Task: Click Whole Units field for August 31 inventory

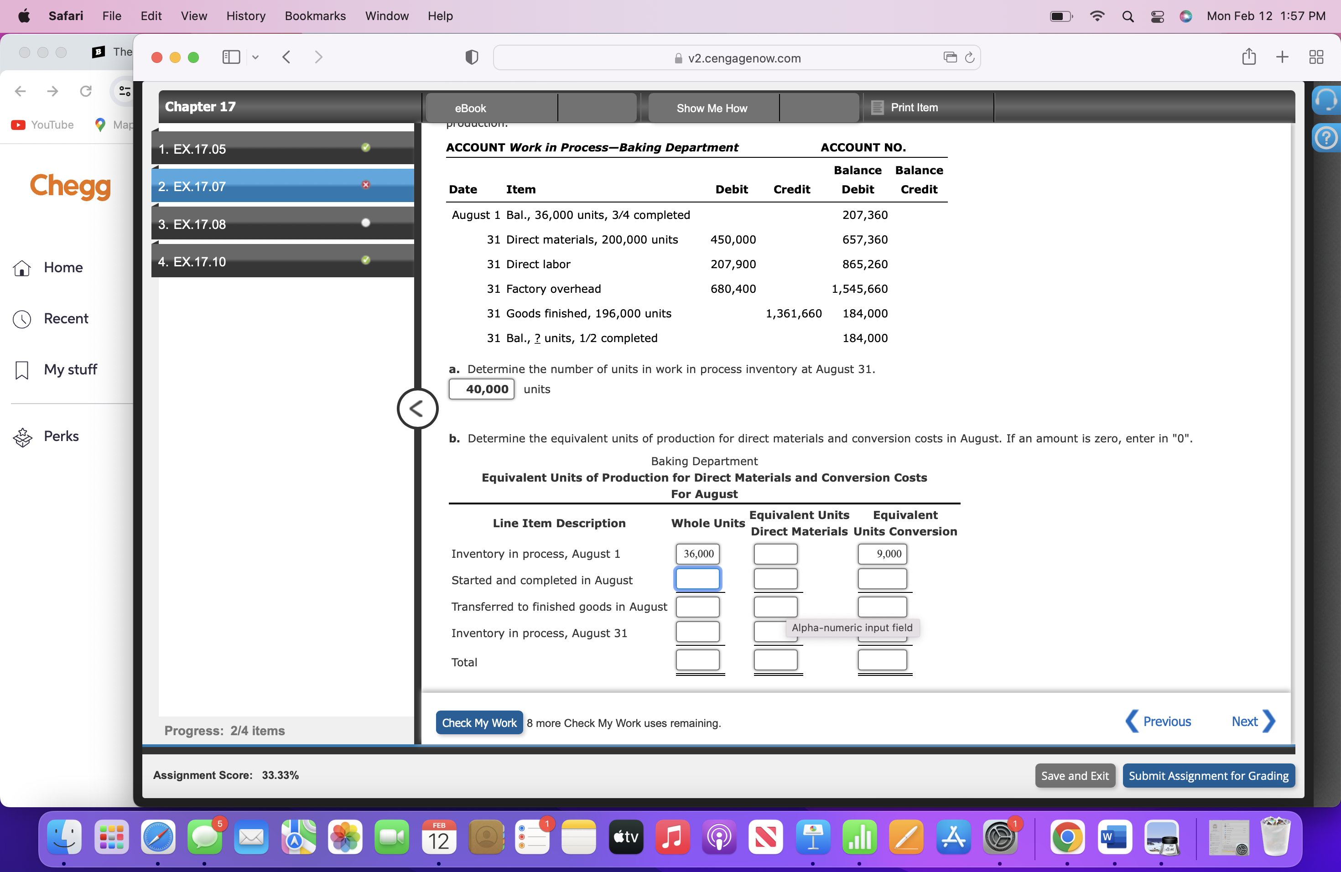Action: 697,632
